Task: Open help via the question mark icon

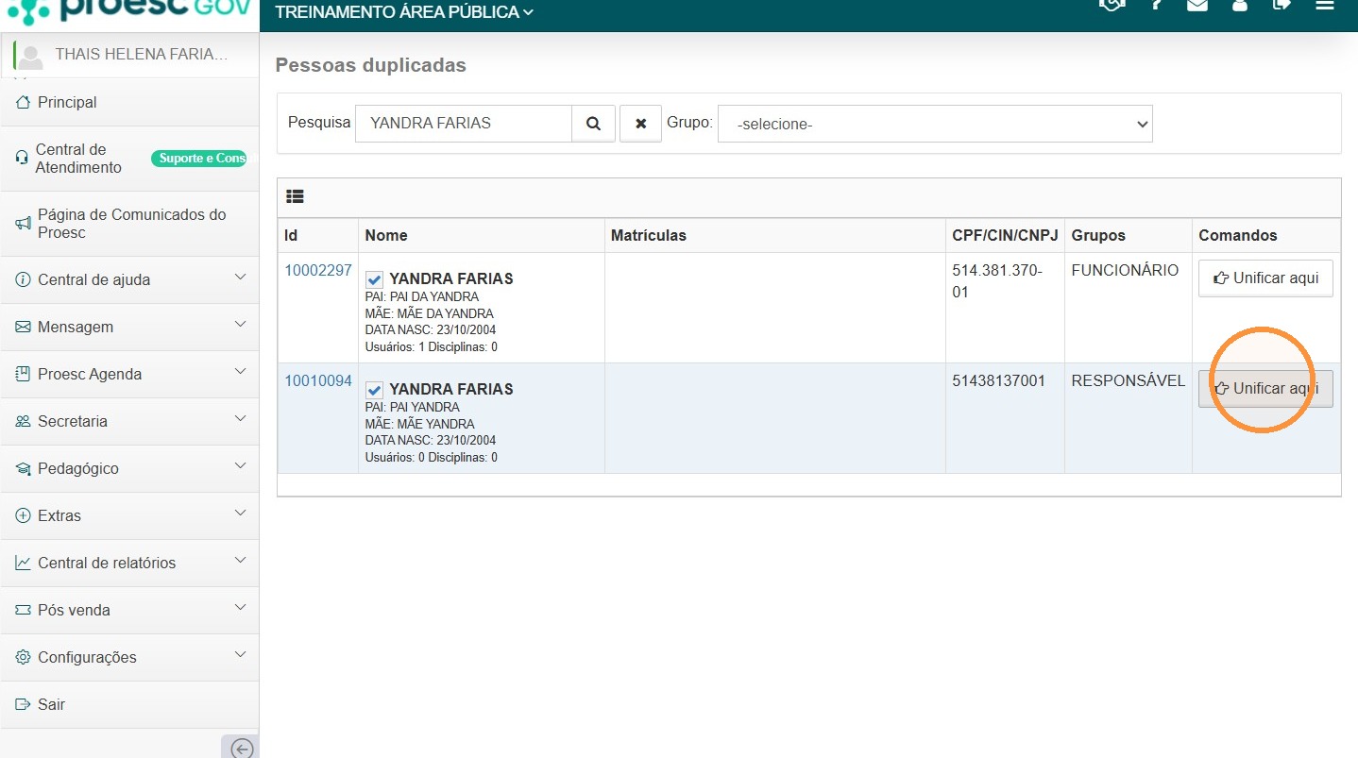Action: [1156, 5]
